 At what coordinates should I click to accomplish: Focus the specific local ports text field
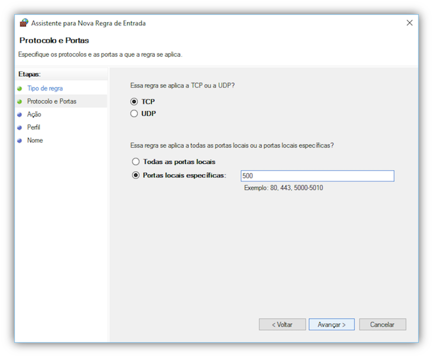(317, 176)
